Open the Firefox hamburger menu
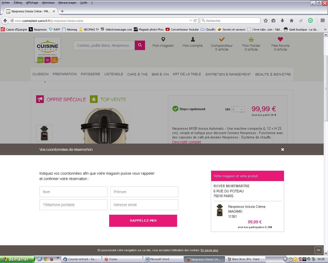Screen dimensions: 328x263 pos(323,21)
